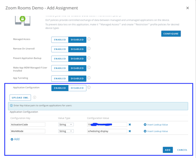
Task: Set Remove On Unenroll to Disabled
Action: click(x=77, y=49)
